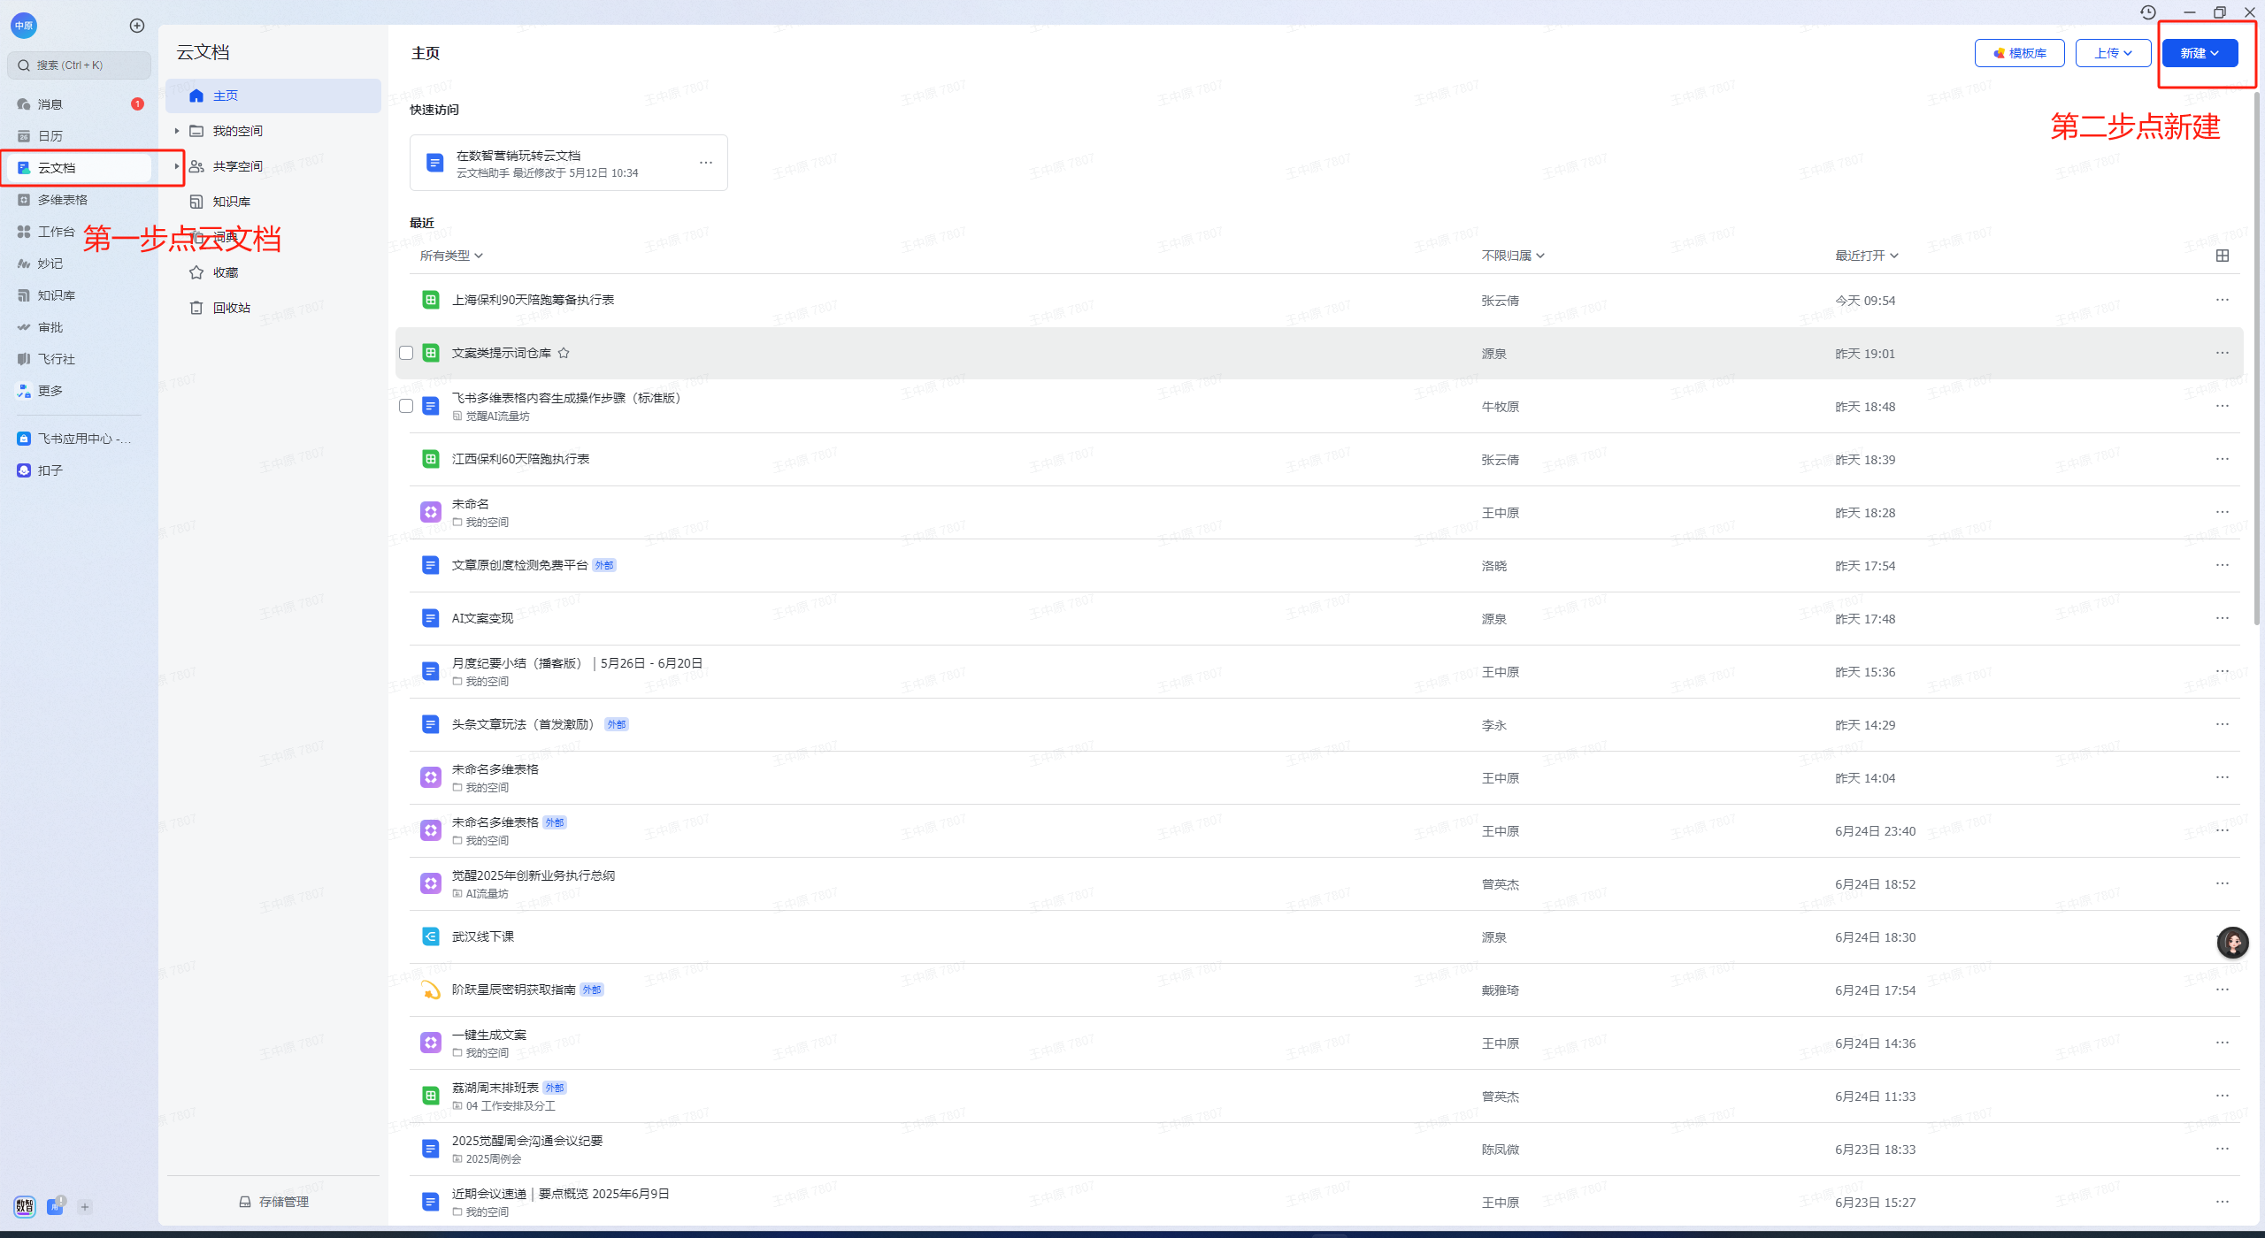Screen dimensions: 2265x1238
Task: Open 不限归属 owner dropdown
Action: pos(1513,256)
